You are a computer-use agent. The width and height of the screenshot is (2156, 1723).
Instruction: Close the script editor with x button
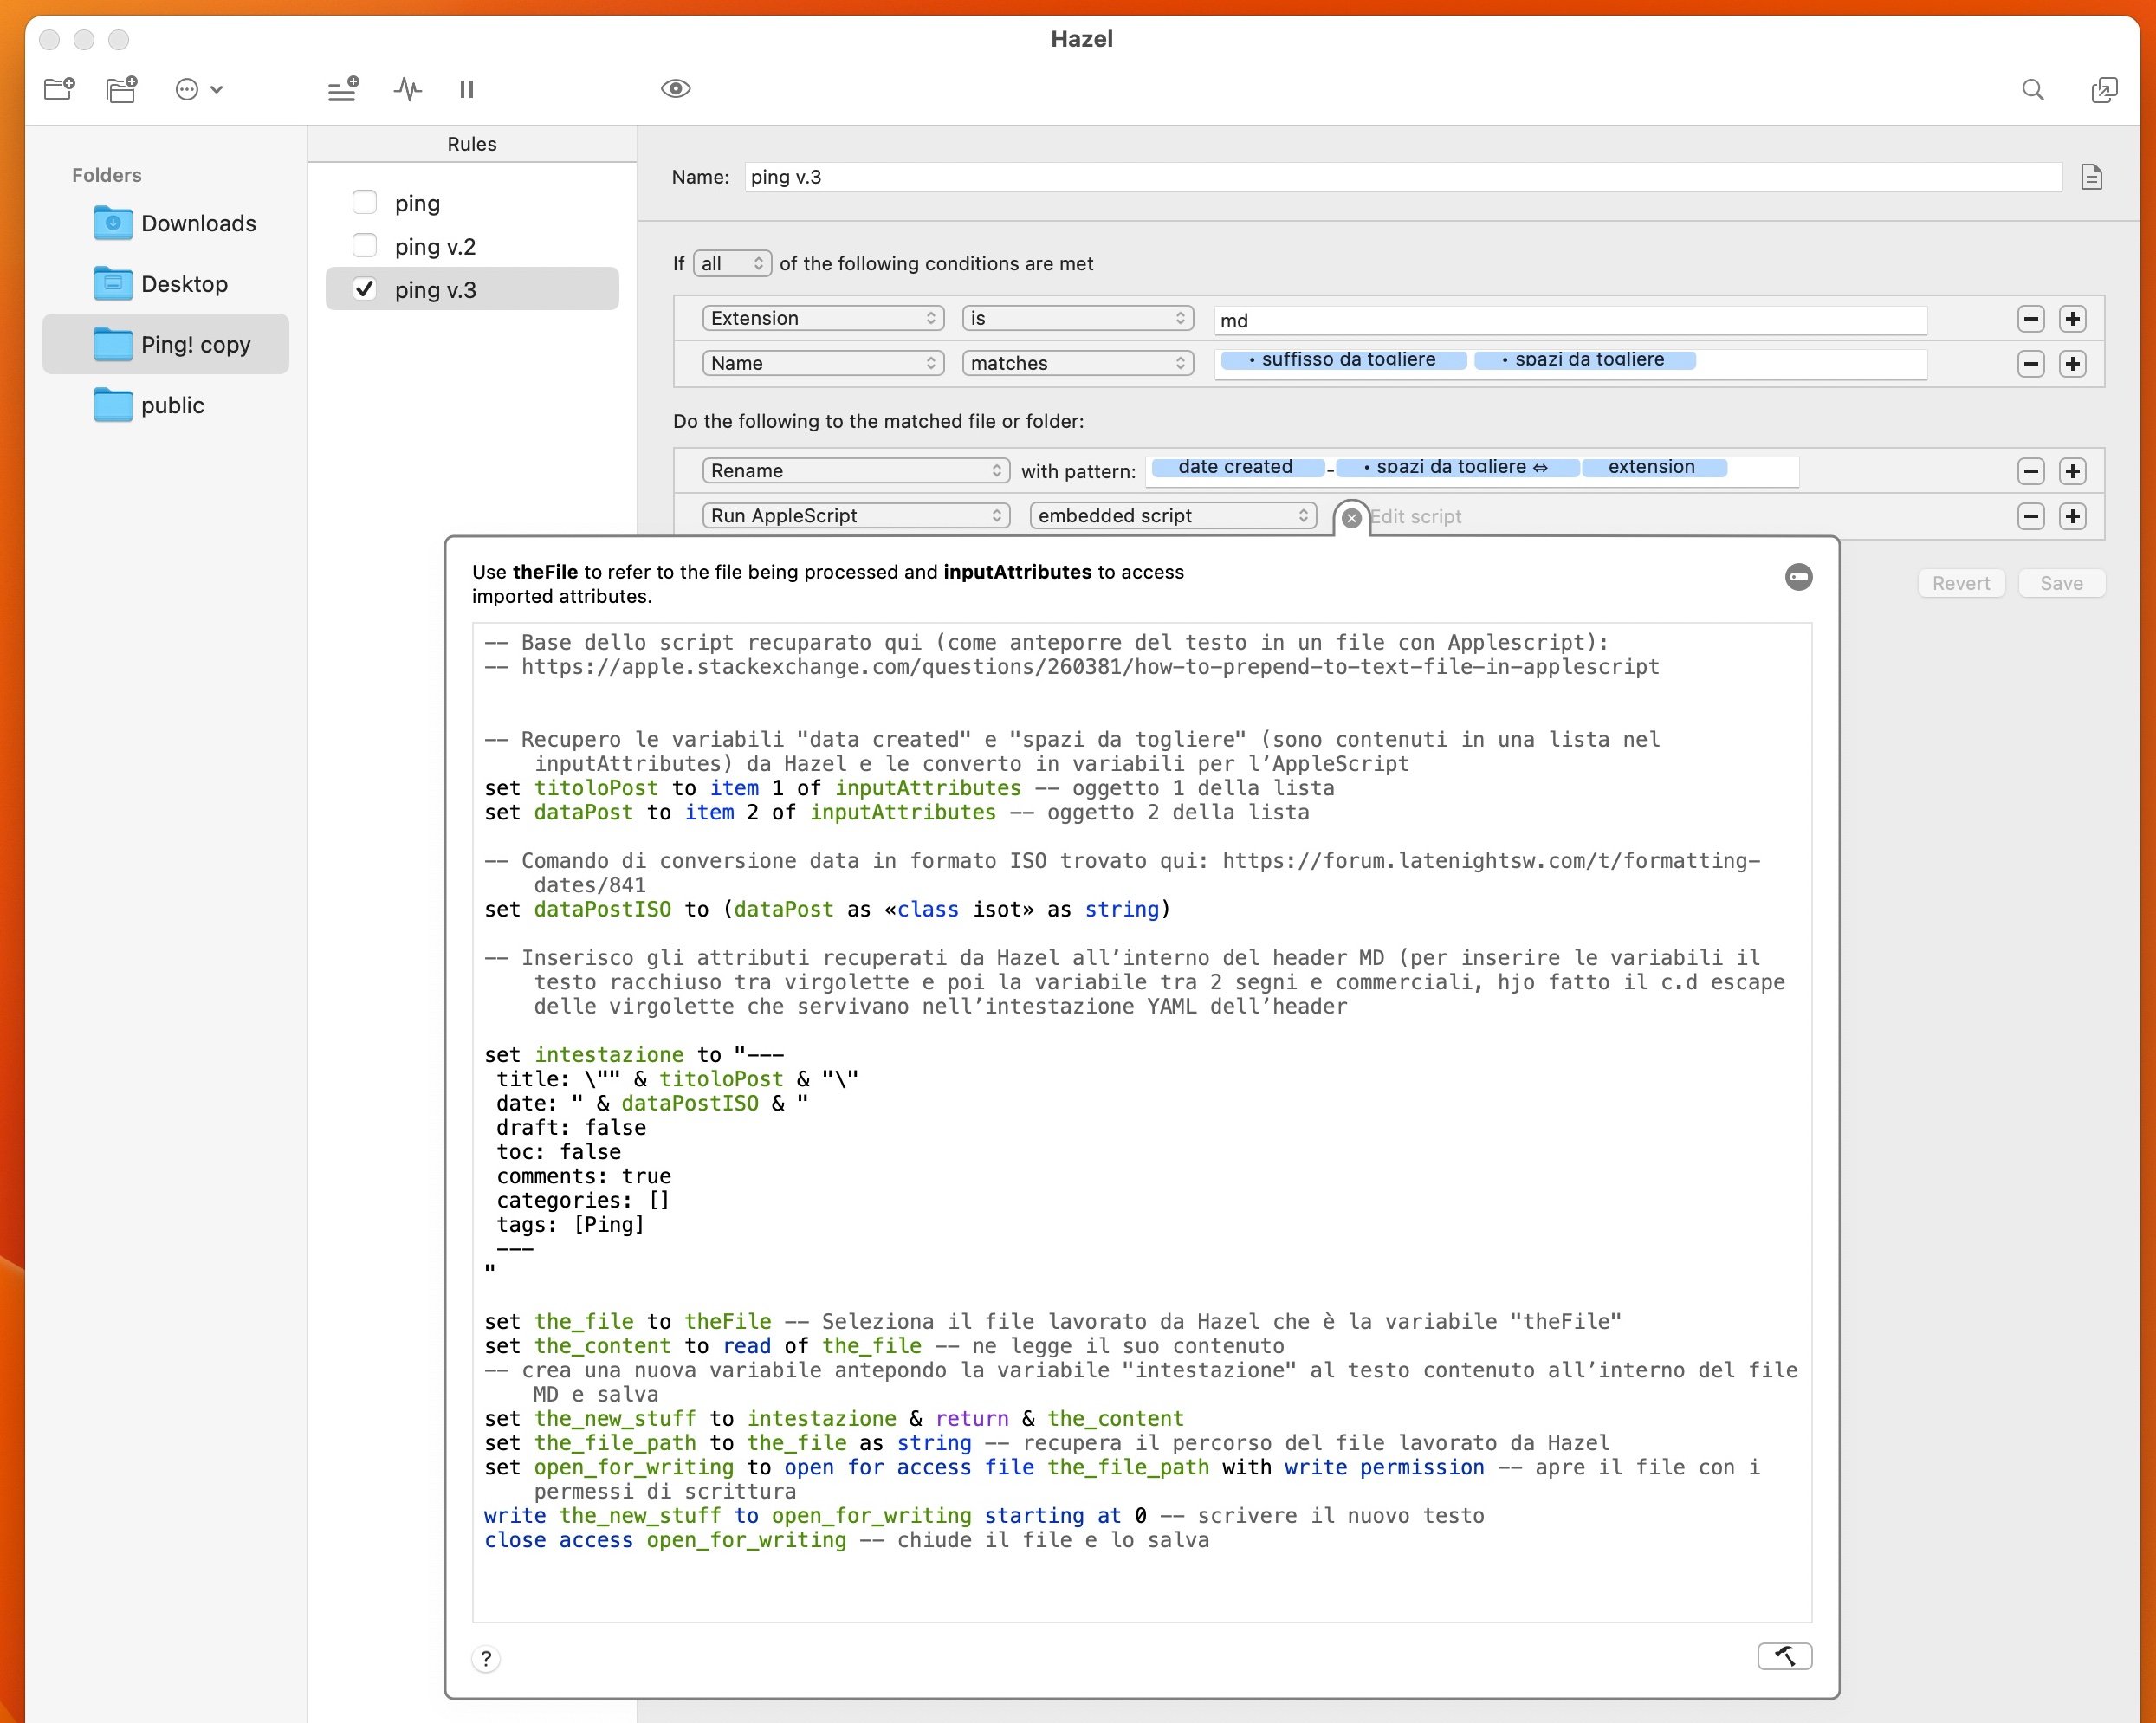(x=1351, y=518)
